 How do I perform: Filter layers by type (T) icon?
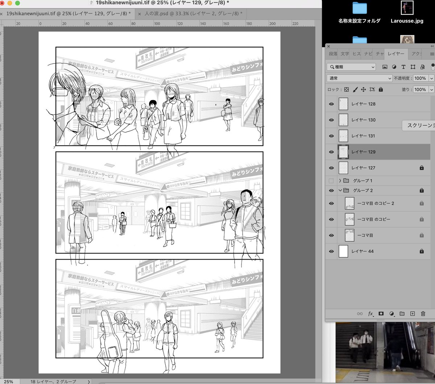pyautogui.click(x=403, y=67)
